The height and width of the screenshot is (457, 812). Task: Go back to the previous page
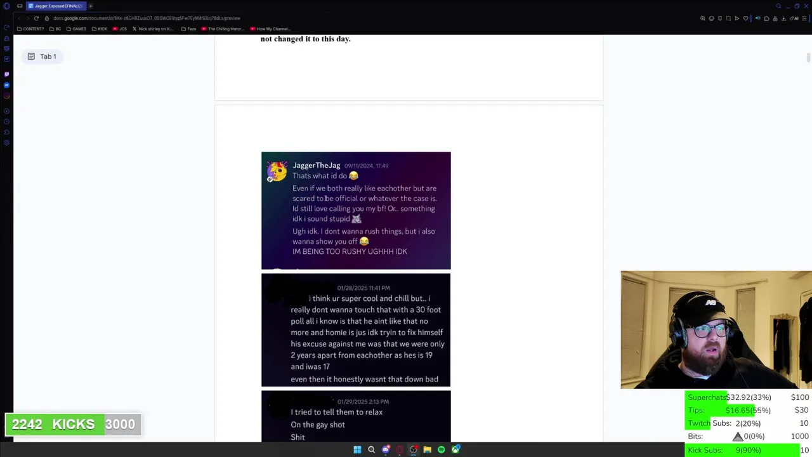[20, 18]
